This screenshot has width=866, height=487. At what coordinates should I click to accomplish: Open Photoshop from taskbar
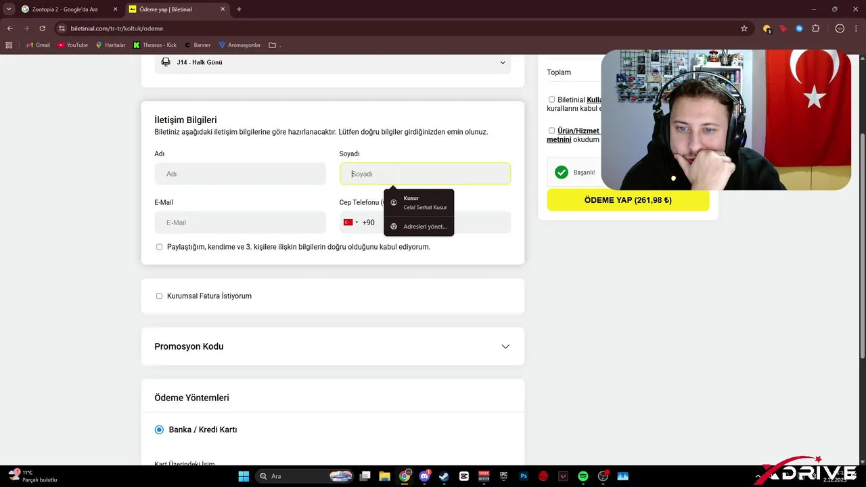523,476
